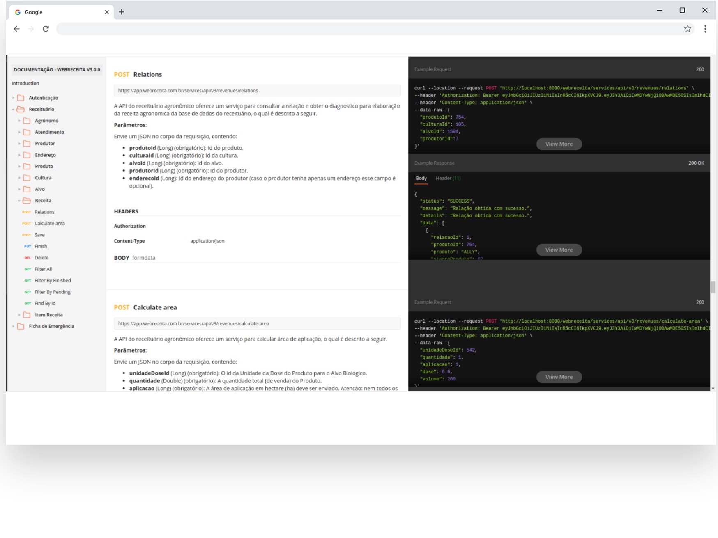Click the Produto folder icon

tap(27, 166)
